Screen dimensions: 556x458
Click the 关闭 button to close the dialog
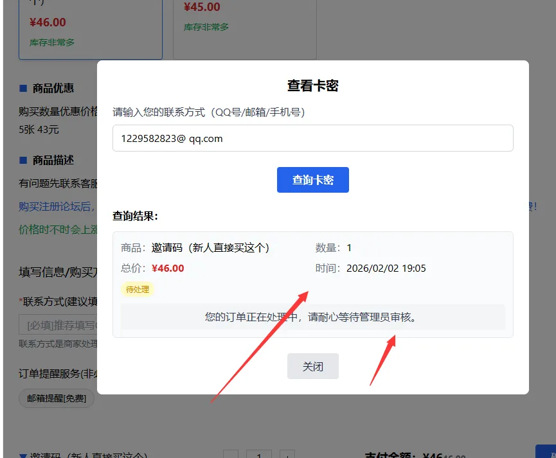(x=312, y=366)
